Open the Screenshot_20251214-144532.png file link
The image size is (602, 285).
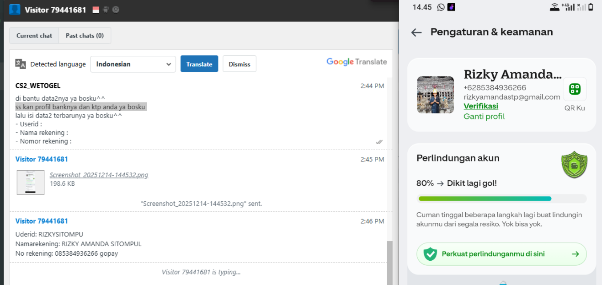coord(99,175)
